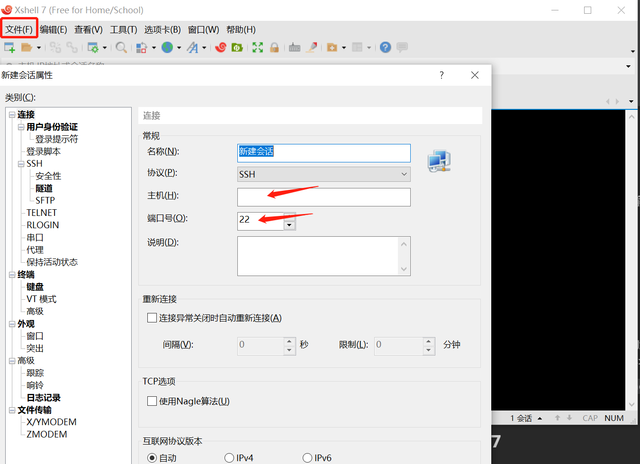Image resolution: width=640 pixels, height=464 pixels.
Task: Open the font settings icon
Action: [192, 47]
